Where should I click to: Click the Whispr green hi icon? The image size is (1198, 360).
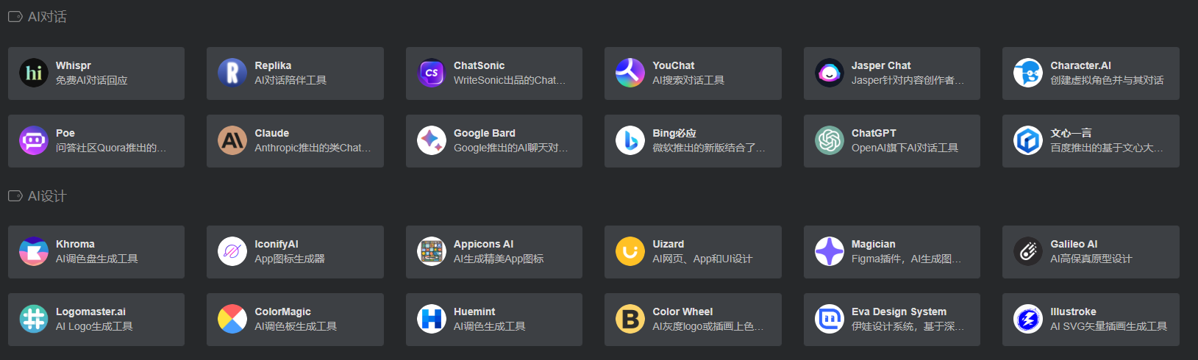[34, 73]
